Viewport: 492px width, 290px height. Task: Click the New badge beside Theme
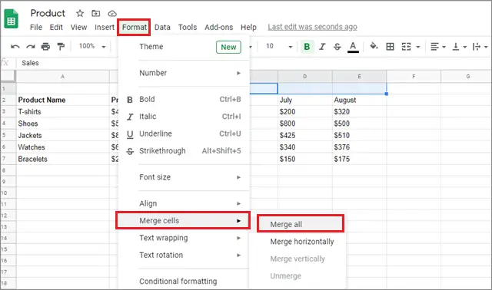click(228, 47)
